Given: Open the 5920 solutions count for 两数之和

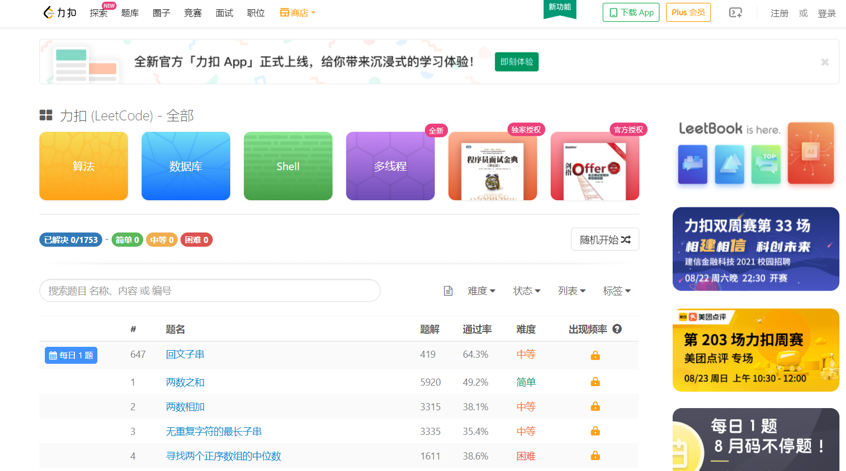Looking at the screenshot, I should tap(430, 382).
